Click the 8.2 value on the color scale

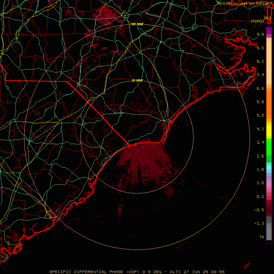click(x=260, y=61)
